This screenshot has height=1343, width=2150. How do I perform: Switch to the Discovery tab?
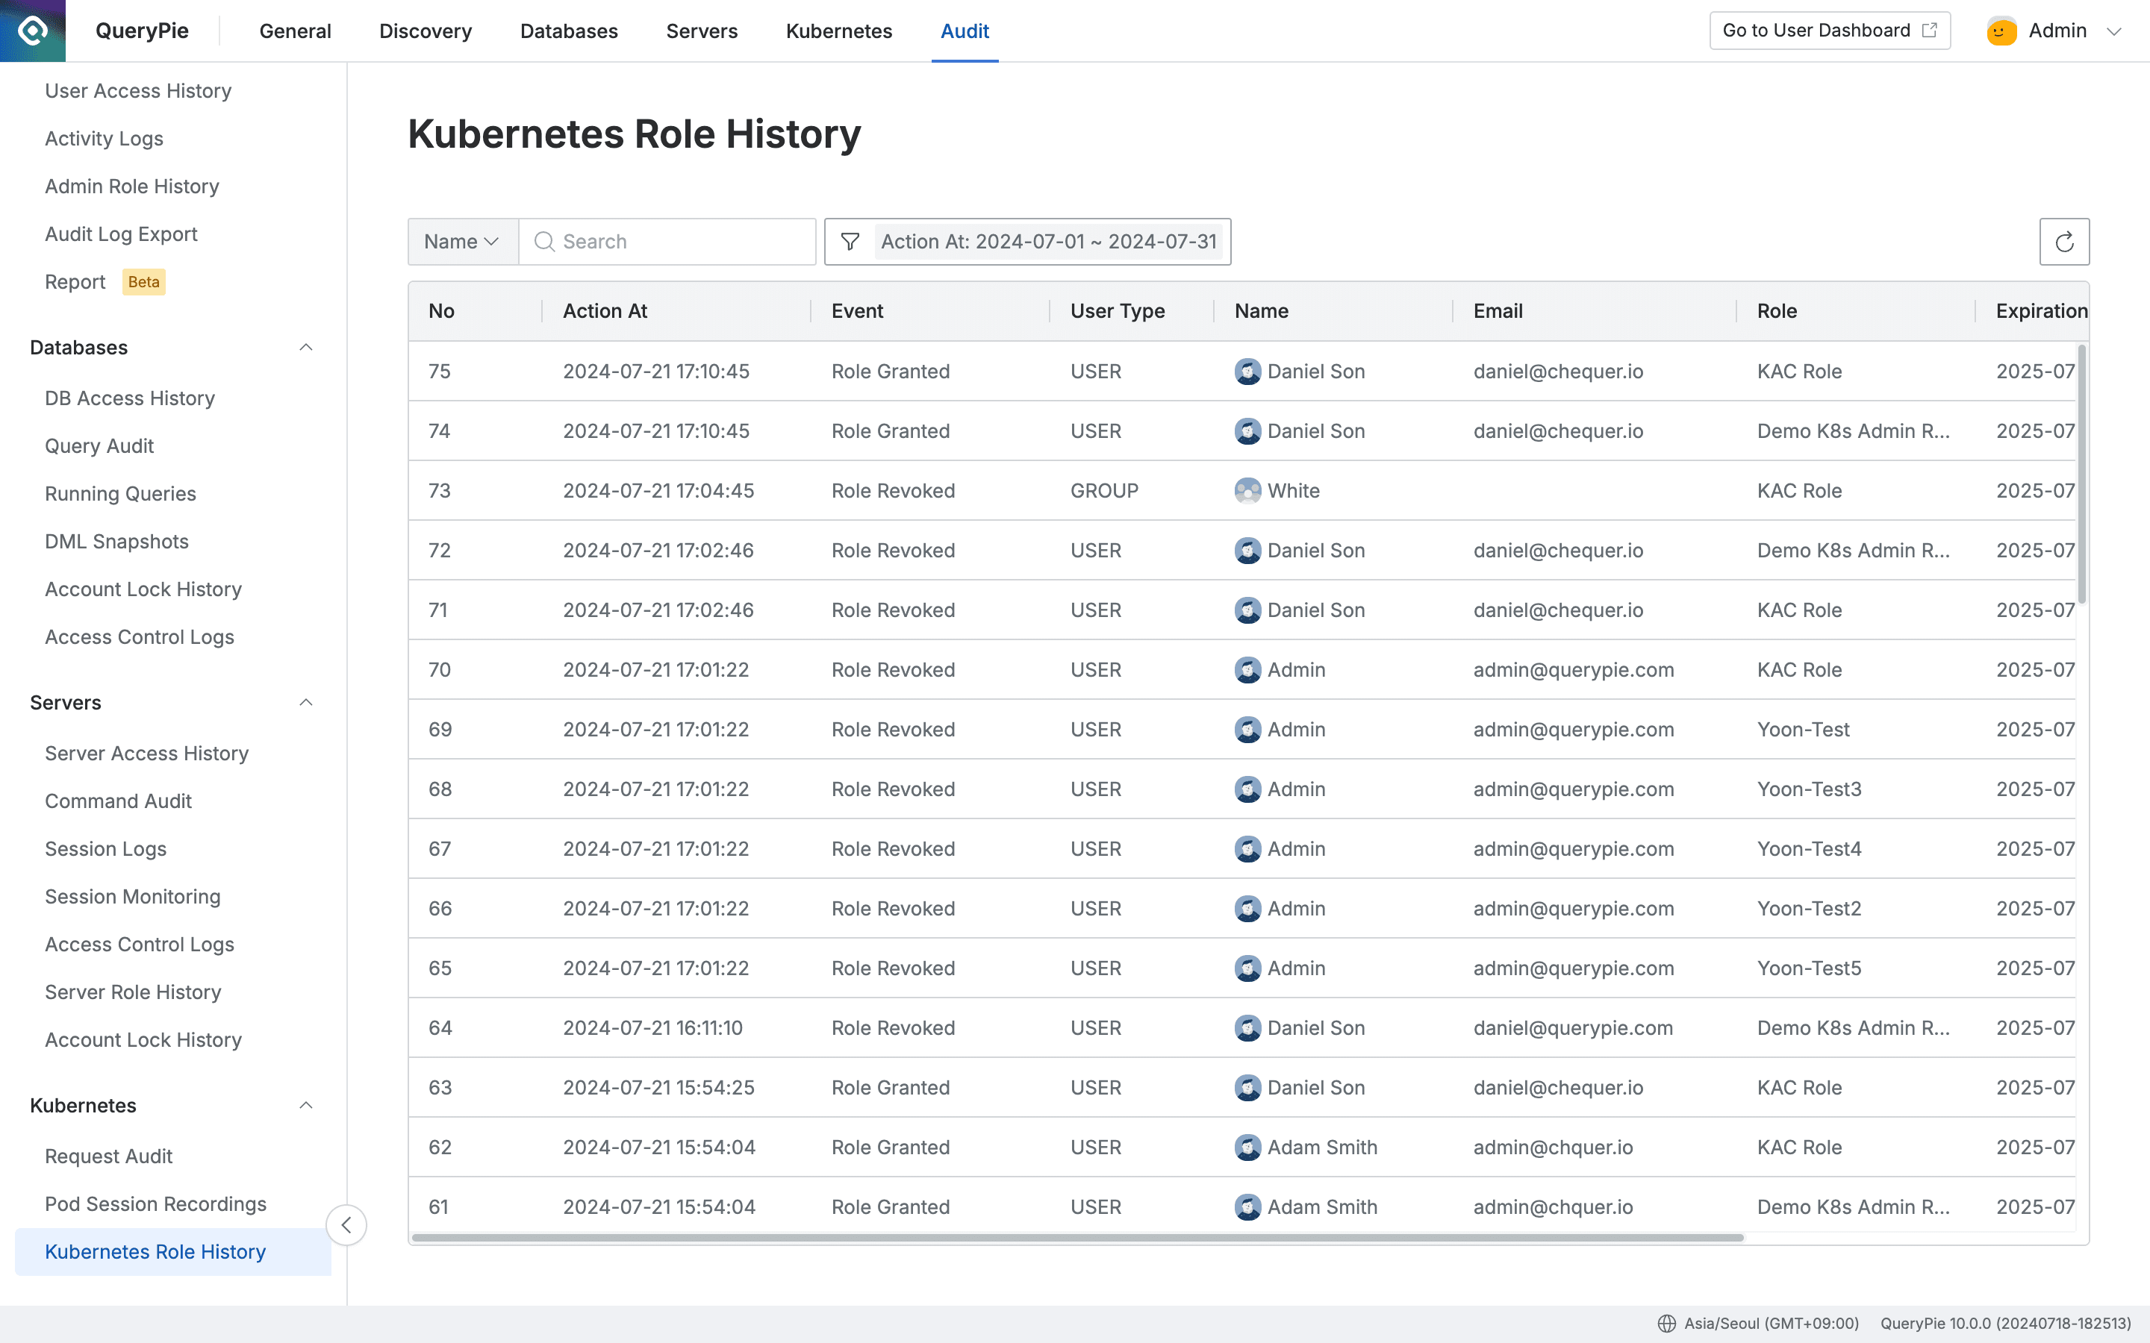(x=425, y=31)
